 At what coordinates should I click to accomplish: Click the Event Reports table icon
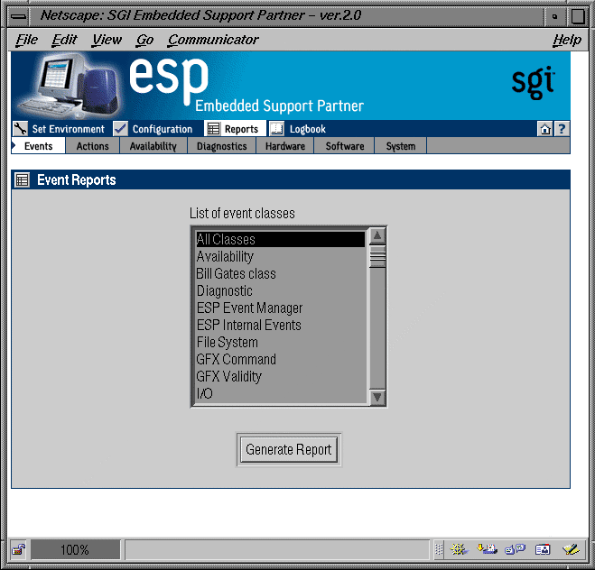(x=22, y=180)
